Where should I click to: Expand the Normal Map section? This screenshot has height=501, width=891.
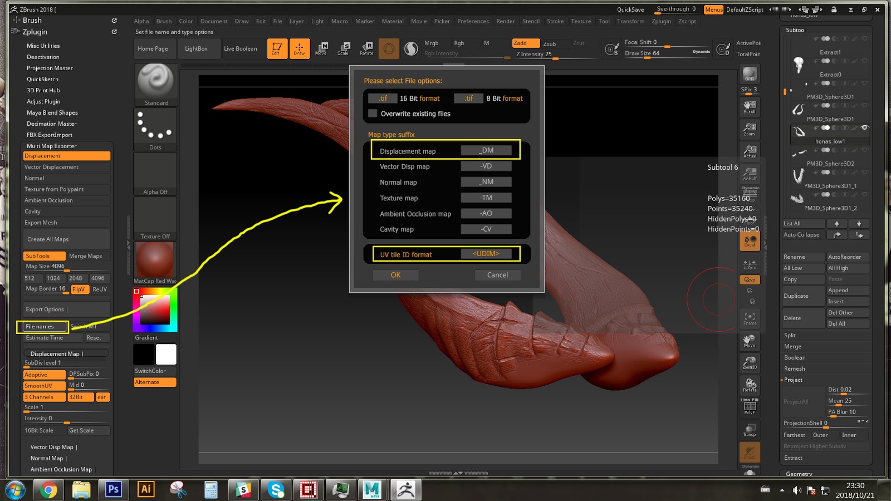pyautogui.click(x=48, y=458)
